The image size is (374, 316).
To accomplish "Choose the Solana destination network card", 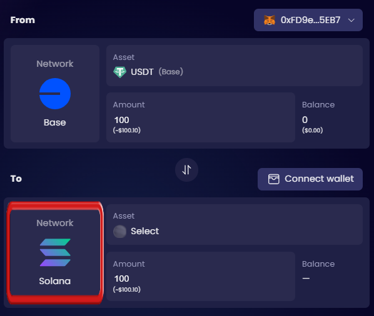I will 55,253.
